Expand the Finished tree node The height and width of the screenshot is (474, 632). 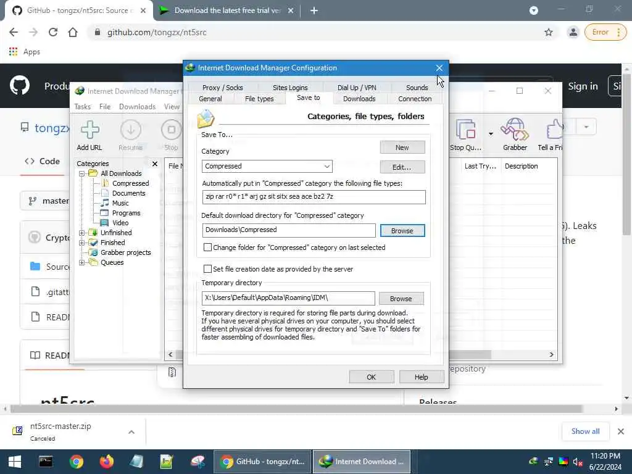[82, 243]
